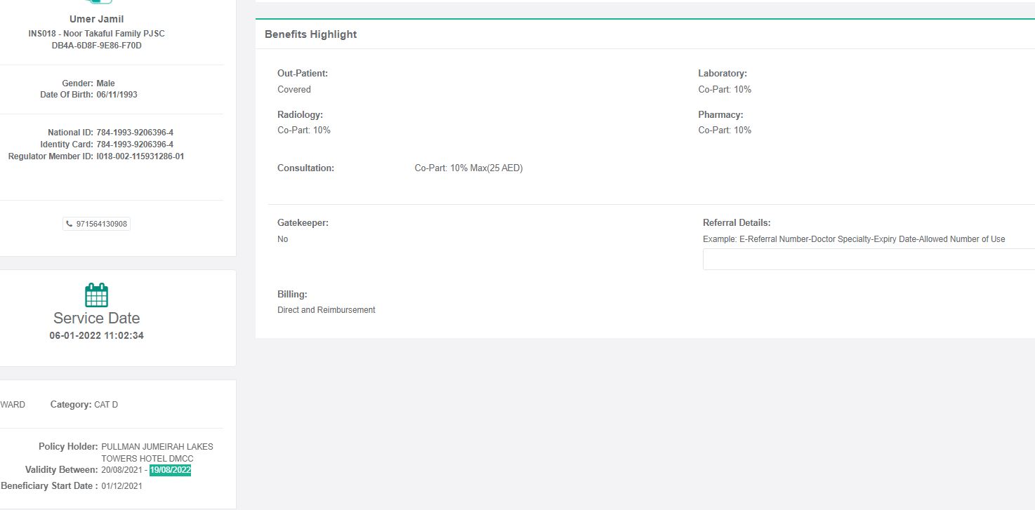This screenshot has height=510, width=1035.
Task: Click the Out-Patient benefit label
Action: pos(303,73)
